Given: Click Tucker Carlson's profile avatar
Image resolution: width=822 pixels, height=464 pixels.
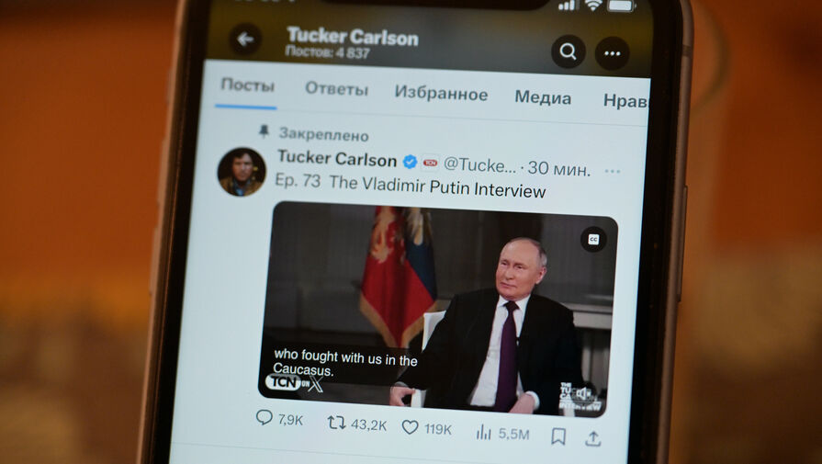Looking at the screenshot, I should coord(242,172).
